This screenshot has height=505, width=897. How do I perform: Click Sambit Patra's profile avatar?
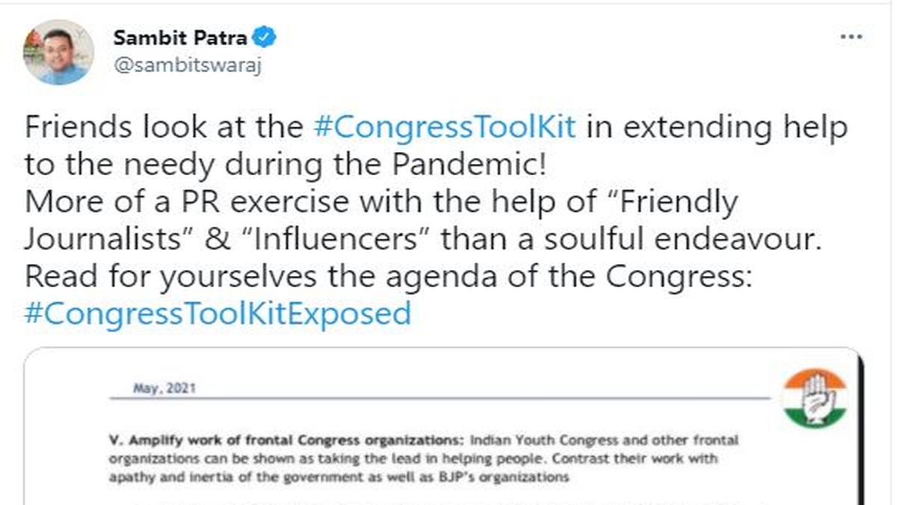point(58,52)
